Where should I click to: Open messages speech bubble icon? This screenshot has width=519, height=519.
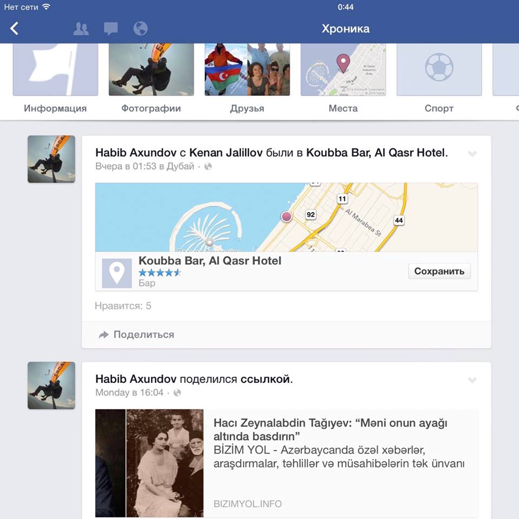point(110,29)
